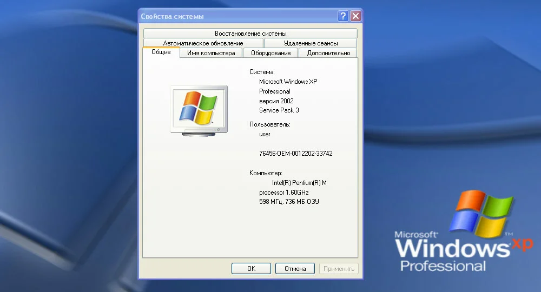Click the Применить button
This screenshot has height=292, width=541.
click(x=339, y=269)
